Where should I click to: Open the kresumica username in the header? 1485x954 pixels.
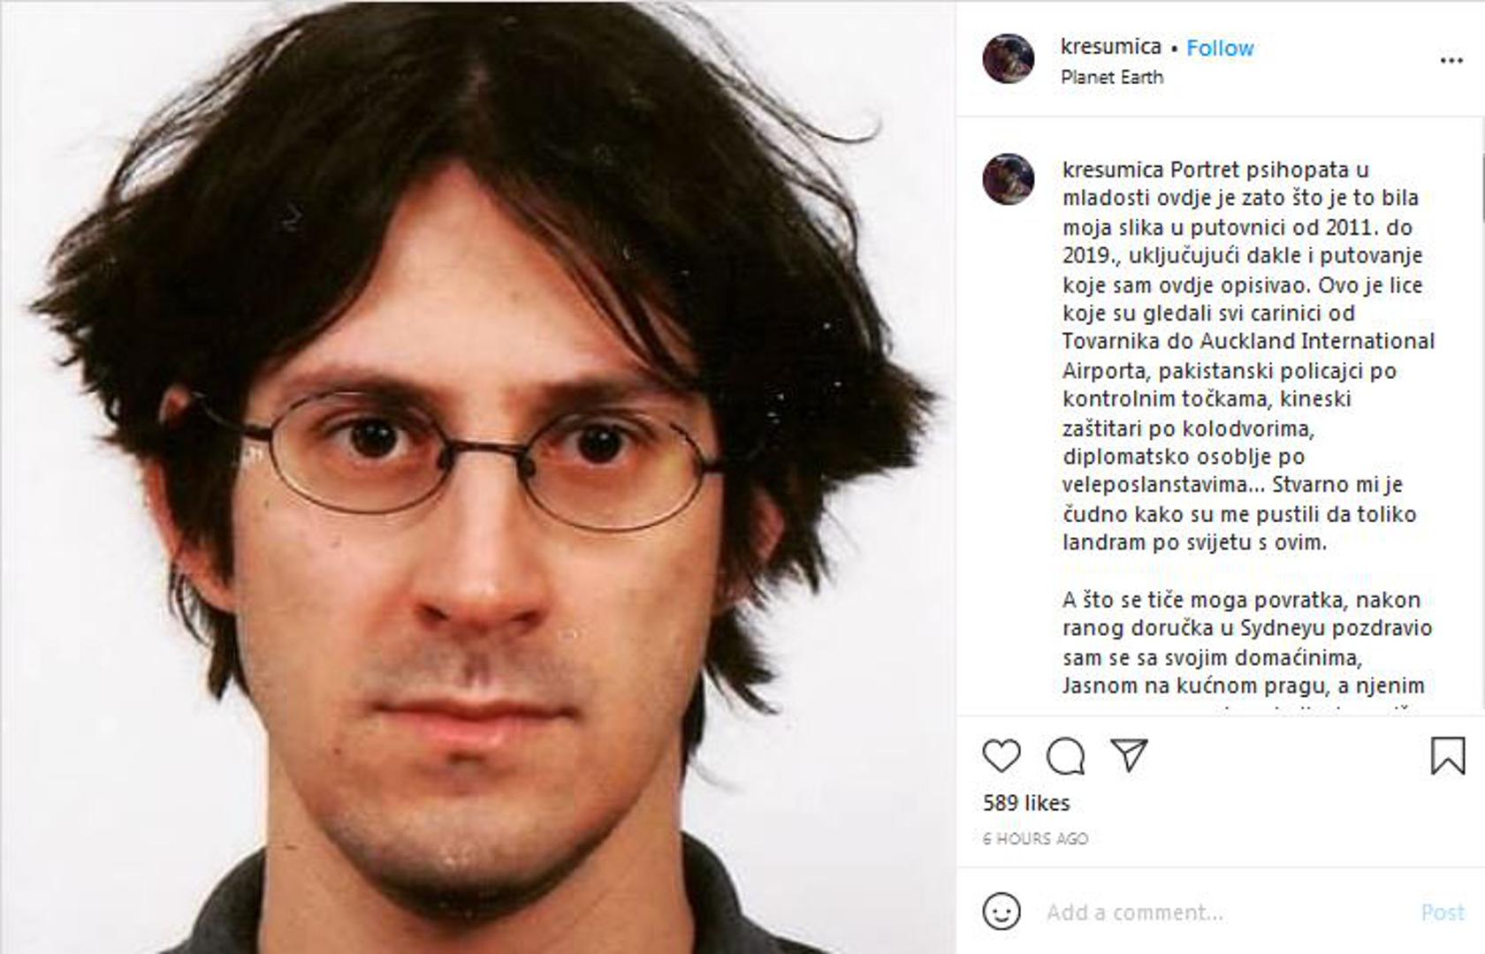(1111, 47)
